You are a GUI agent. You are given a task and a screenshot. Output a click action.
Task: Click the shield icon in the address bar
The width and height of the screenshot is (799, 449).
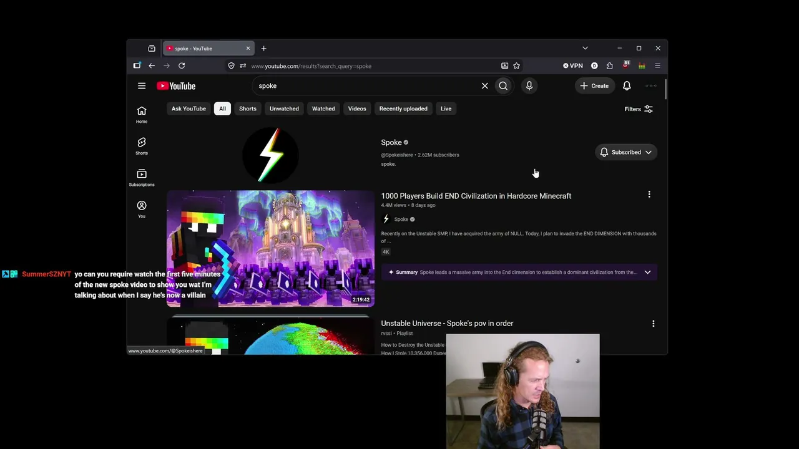coord(231,65)
